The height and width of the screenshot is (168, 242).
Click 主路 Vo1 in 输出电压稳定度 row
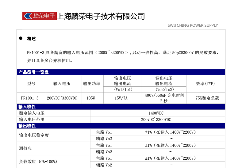104,132
